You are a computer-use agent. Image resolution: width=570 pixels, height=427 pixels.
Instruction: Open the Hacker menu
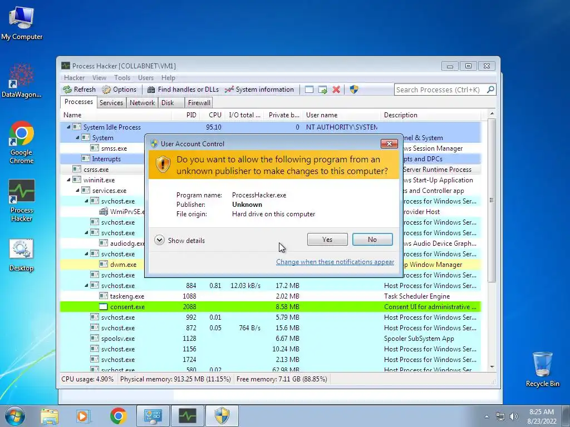pos(74,78)
